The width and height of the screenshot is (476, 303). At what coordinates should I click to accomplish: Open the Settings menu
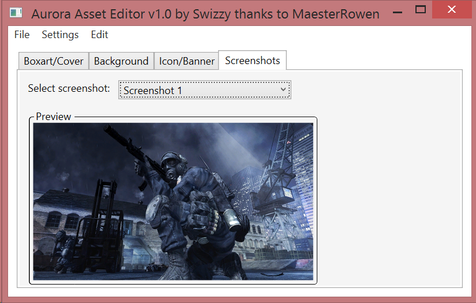coord(60,35)
